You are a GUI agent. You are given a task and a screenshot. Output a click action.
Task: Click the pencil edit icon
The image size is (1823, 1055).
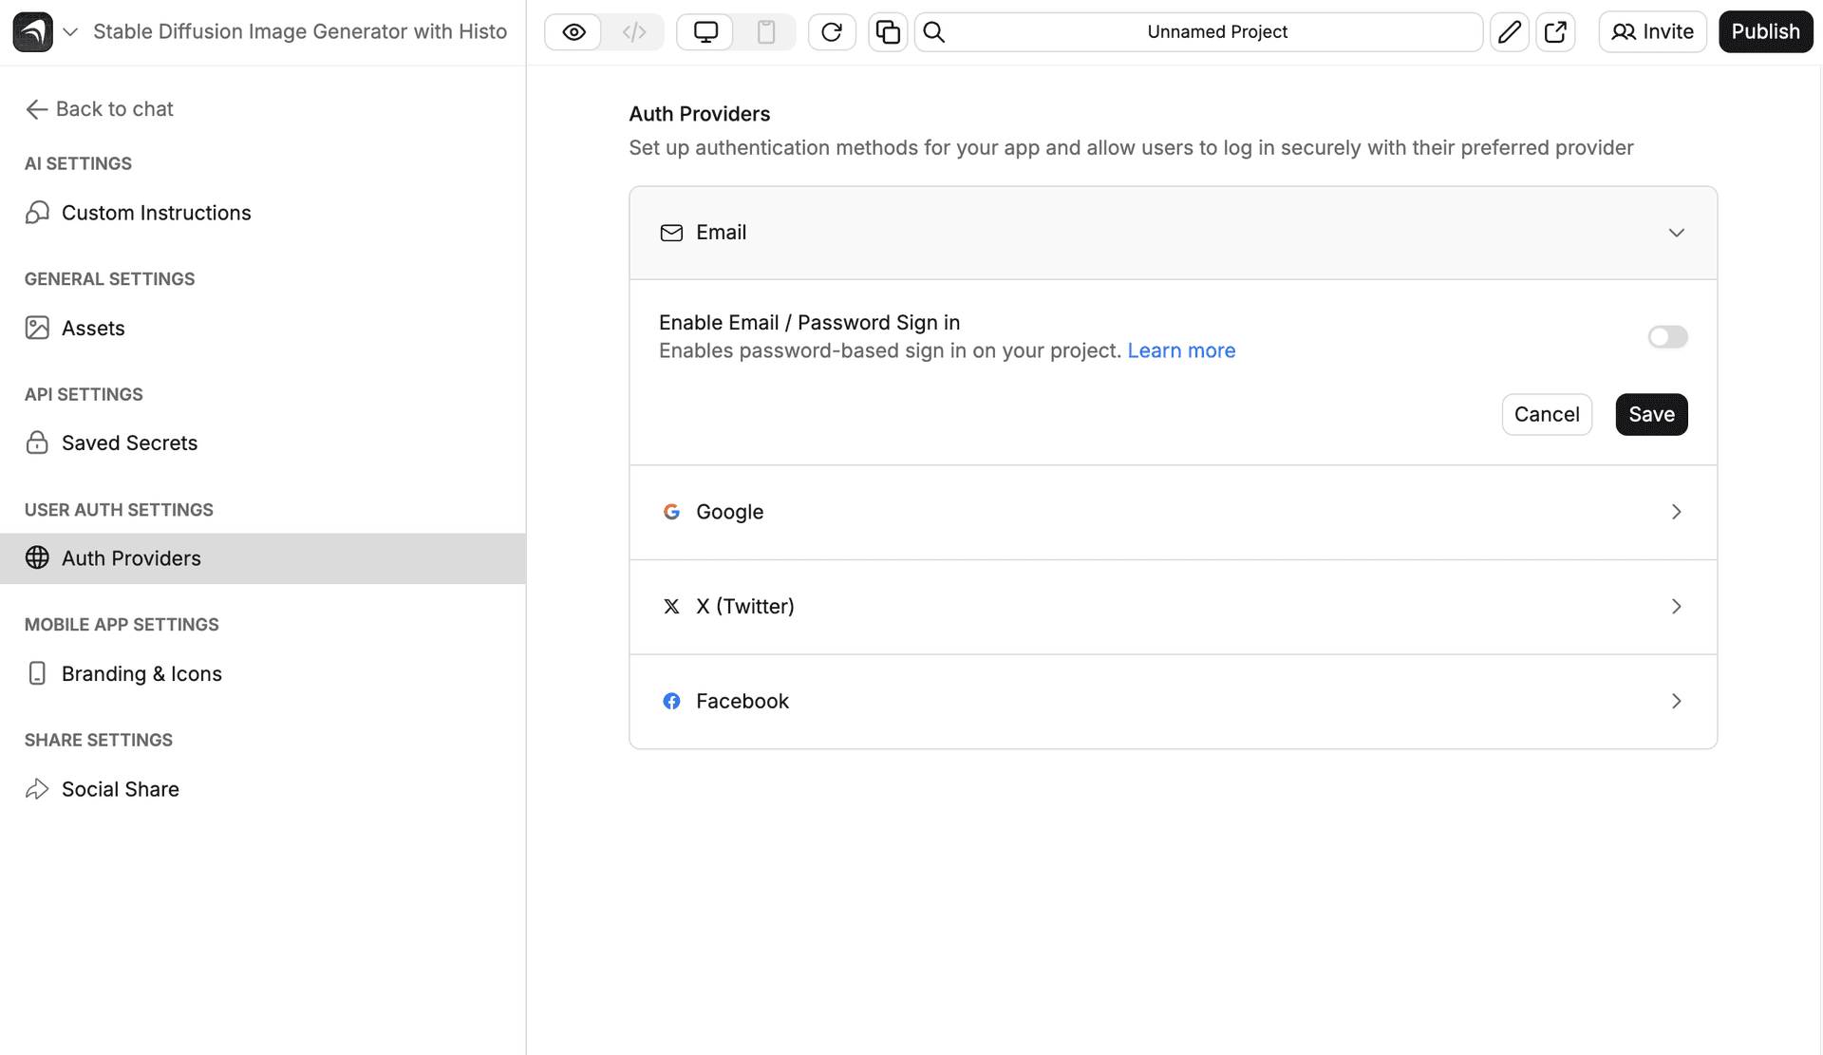(1509, 32)
